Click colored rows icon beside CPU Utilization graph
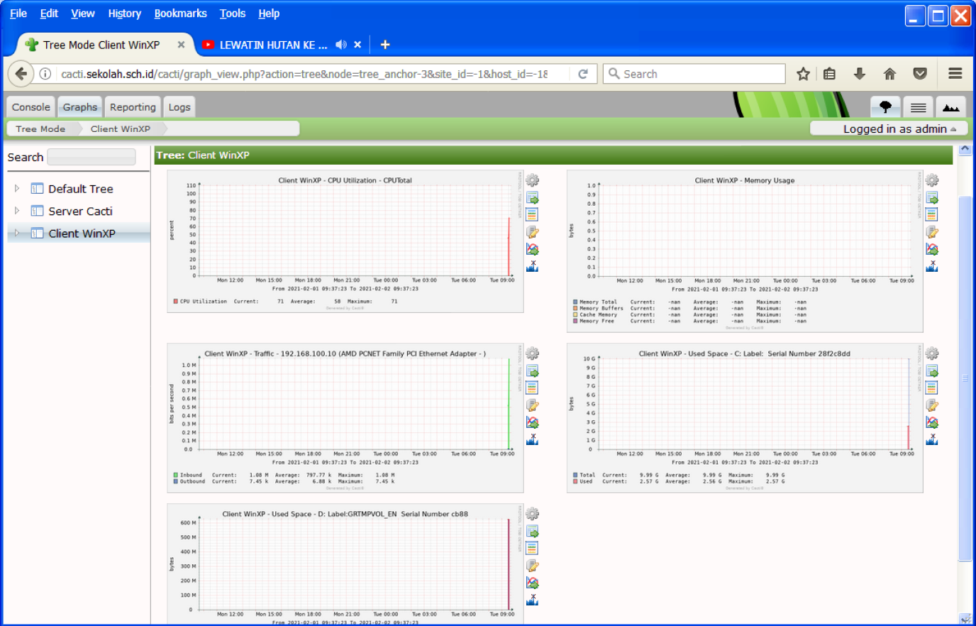 tap(532, 214)
